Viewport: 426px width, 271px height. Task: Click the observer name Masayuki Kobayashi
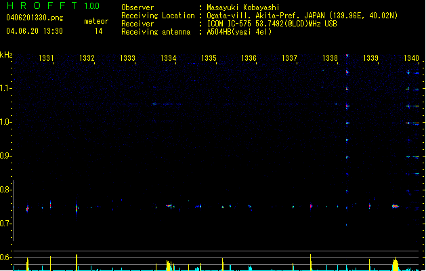coord(243,7)
